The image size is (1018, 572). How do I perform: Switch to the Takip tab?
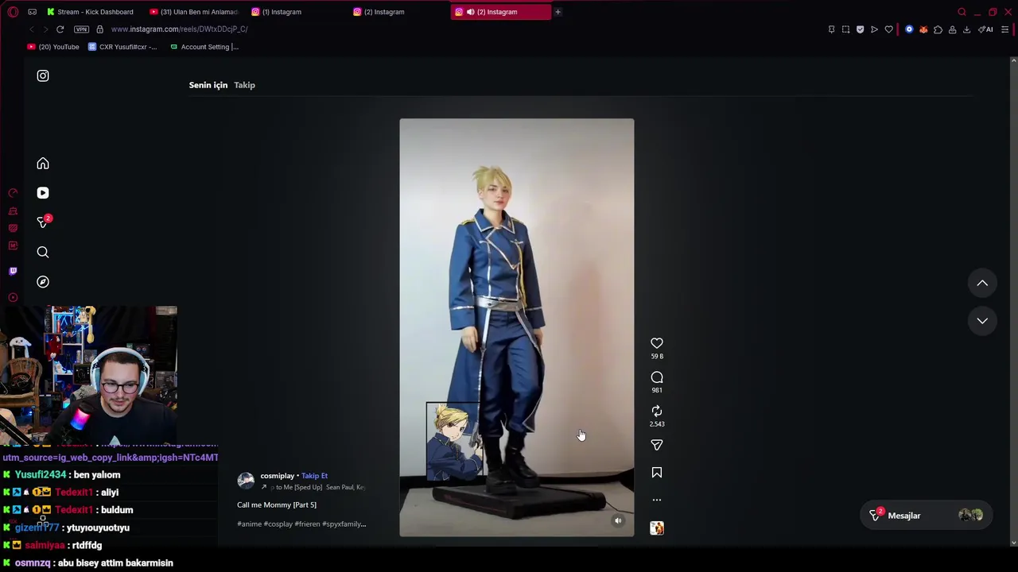244,85
